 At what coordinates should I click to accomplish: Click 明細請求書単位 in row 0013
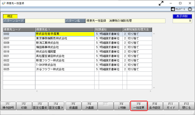tap(109, 47)
